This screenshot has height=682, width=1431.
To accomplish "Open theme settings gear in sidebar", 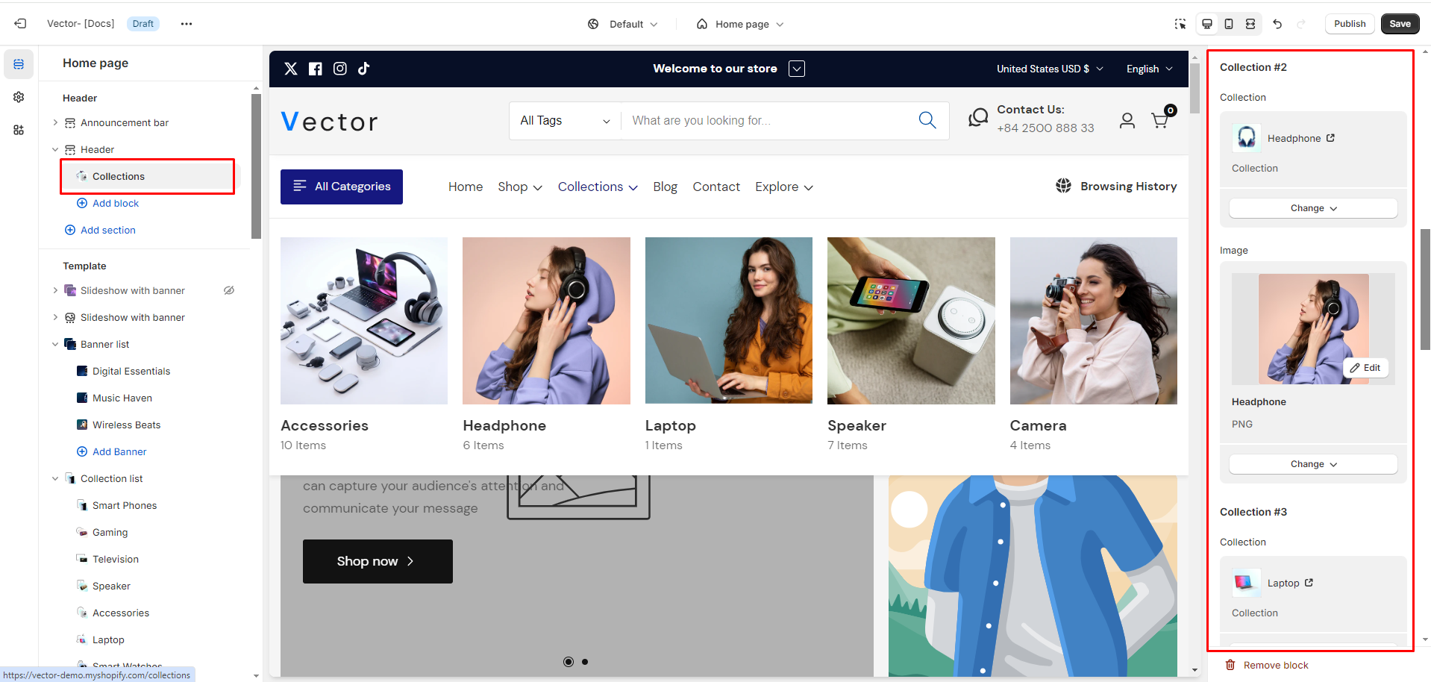I will (x=19, y=97).
